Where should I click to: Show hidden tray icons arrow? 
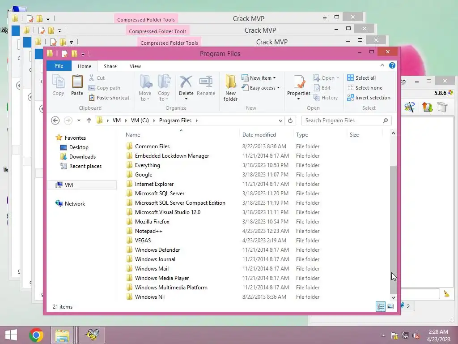[383, 336]
